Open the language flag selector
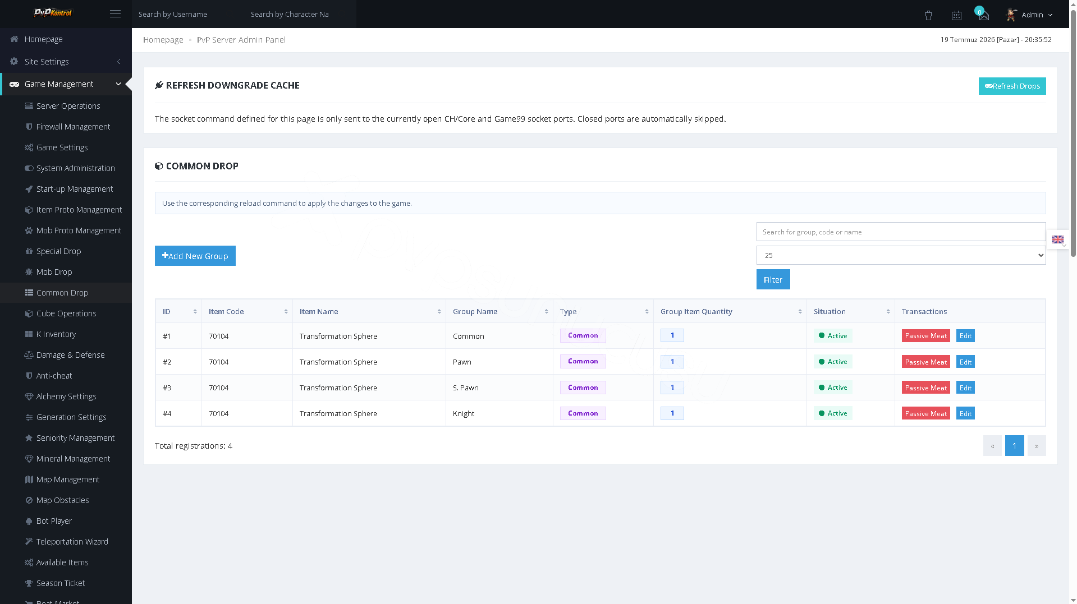Screen dimensions: 1077x604 1058,239
